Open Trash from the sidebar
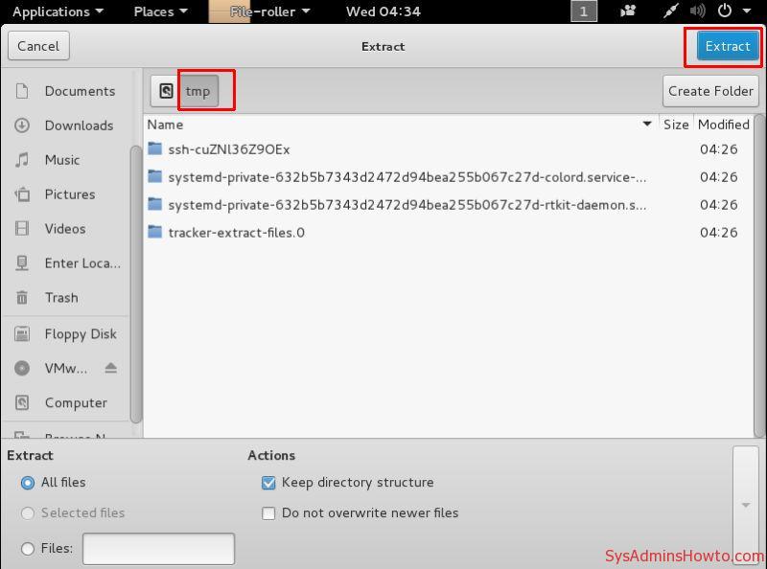This screenshot has height=569, width=767. (66, 298)
